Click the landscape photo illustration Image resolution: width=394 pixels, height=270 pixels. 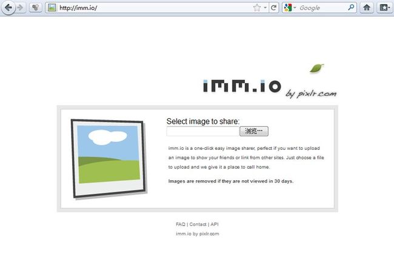tap(109, 158)
